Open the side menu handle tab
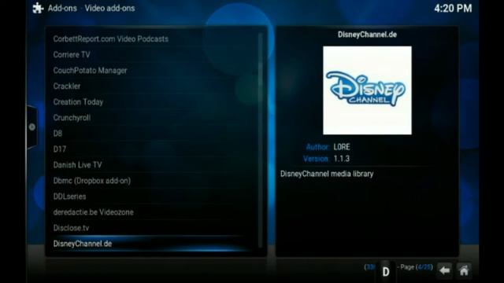 point(31,127)
